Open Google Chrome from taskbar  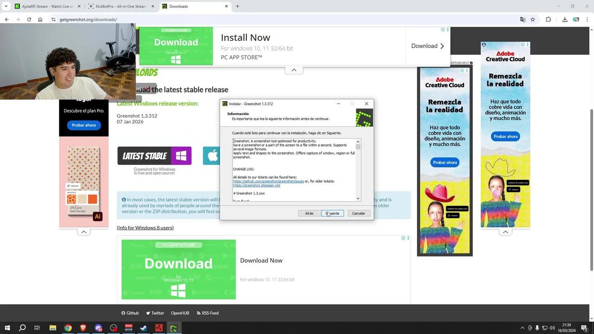pyautogui.click(x=68, y=328)
